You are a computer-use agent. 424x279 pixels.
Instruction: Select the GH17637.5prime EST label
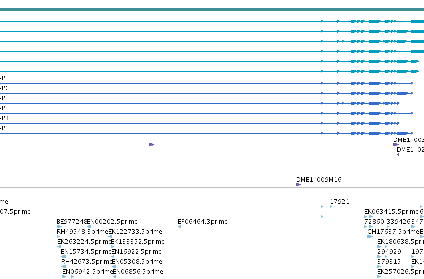click(x=393, y=232)
